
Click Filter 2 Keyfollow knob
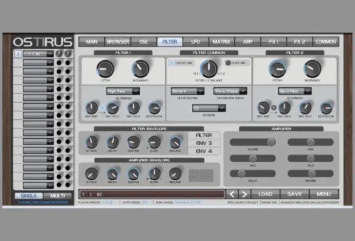(x=326, y=108)
